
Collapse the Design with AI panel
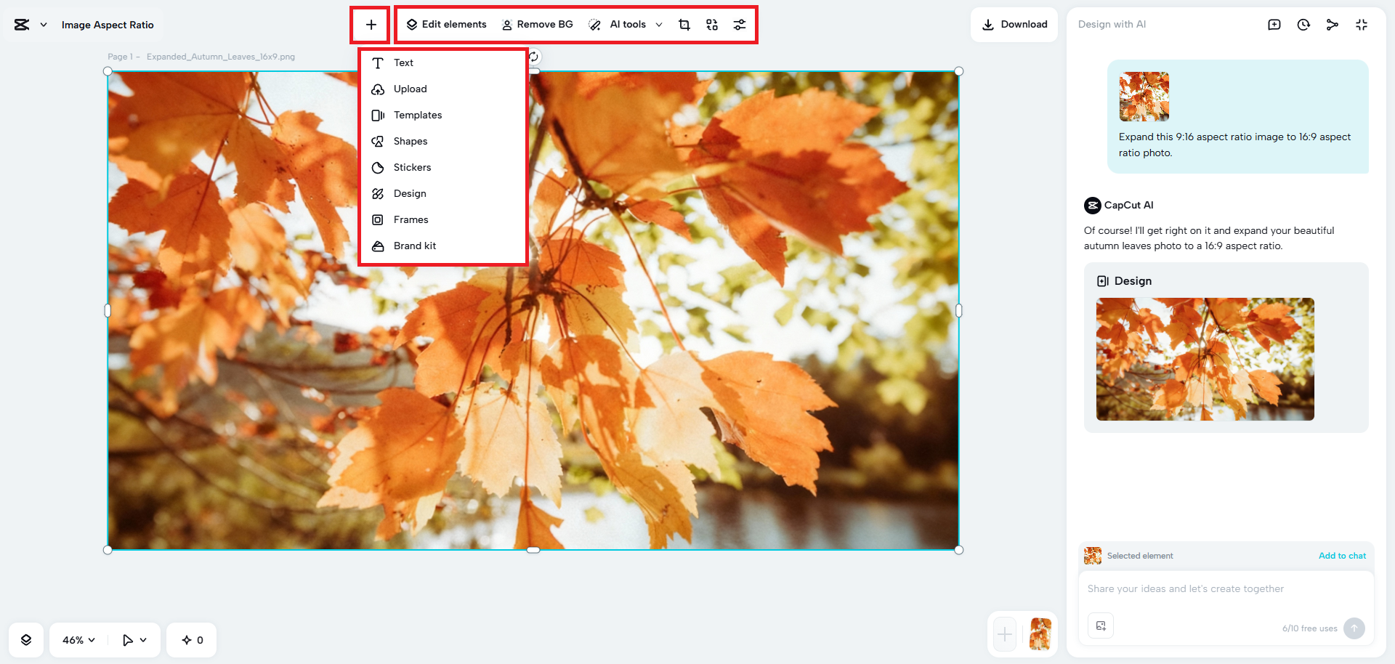(x=1361, y=25)
